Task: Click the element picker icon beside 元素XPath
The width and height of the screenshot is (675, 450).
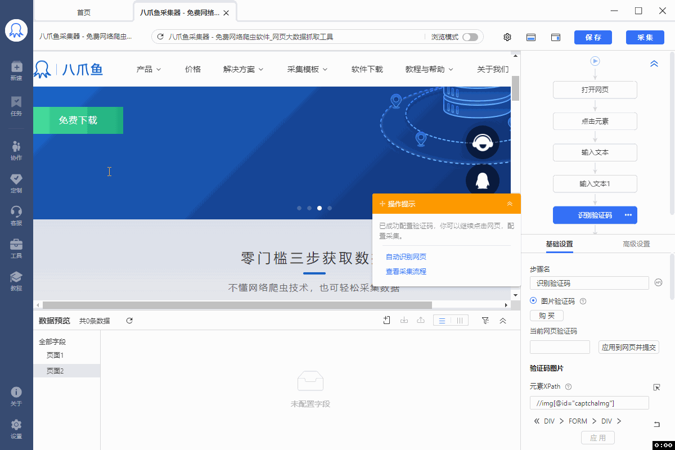Action: tap(656, 387)
